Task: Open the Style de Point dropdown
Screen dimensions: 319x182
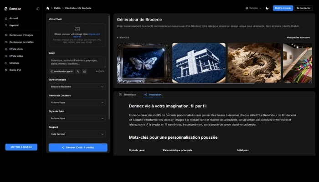Action: (x=77, y=118)
